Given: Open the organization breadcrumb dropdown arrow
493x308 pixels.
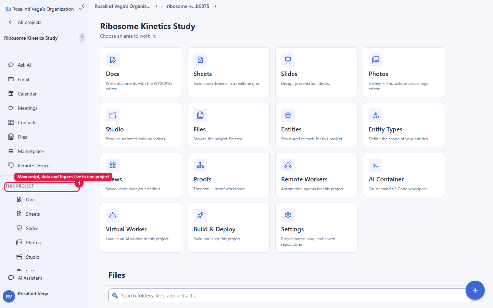Looking at the screenshot, I should [156, 6].
